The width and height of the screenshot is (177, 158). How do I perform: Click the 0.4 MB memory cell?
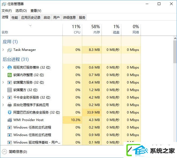pos(92,82)
